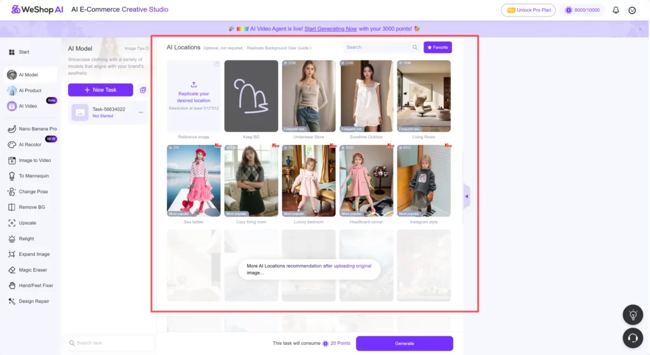
Task: Click the Hand/Feet Fixer icon
Action: (11, 286)
